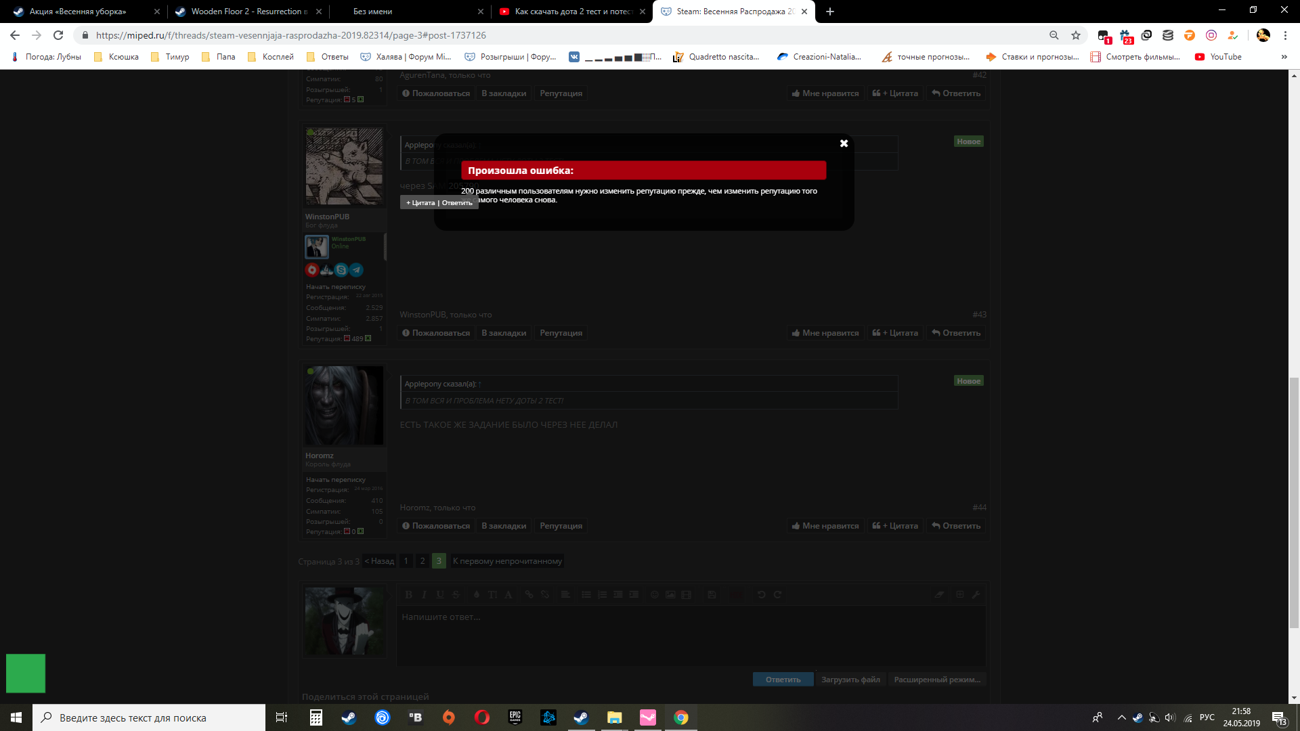Report WinstonPUB's post via Пожаловаться

[x=436, y=333]
